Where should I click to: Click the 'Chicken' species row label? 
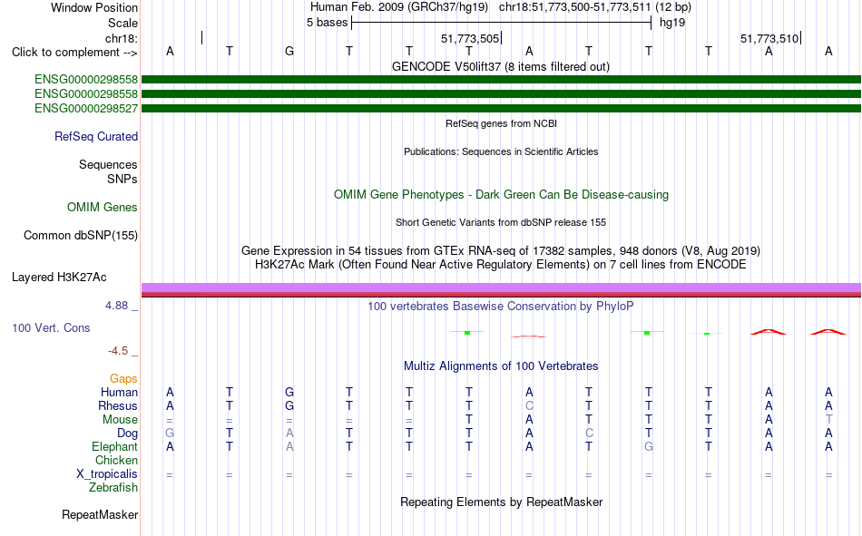pos(116,460)
